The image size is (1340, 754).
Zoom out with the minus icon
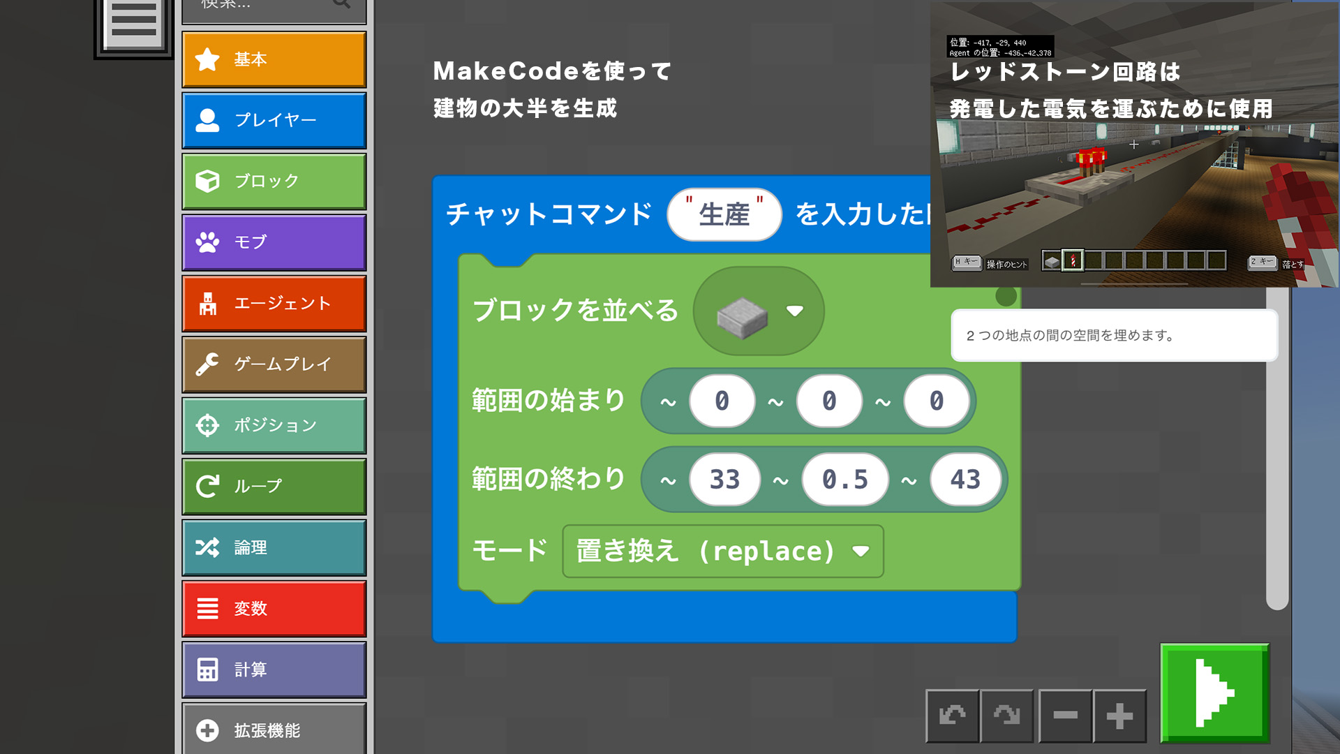(1065, 716)
